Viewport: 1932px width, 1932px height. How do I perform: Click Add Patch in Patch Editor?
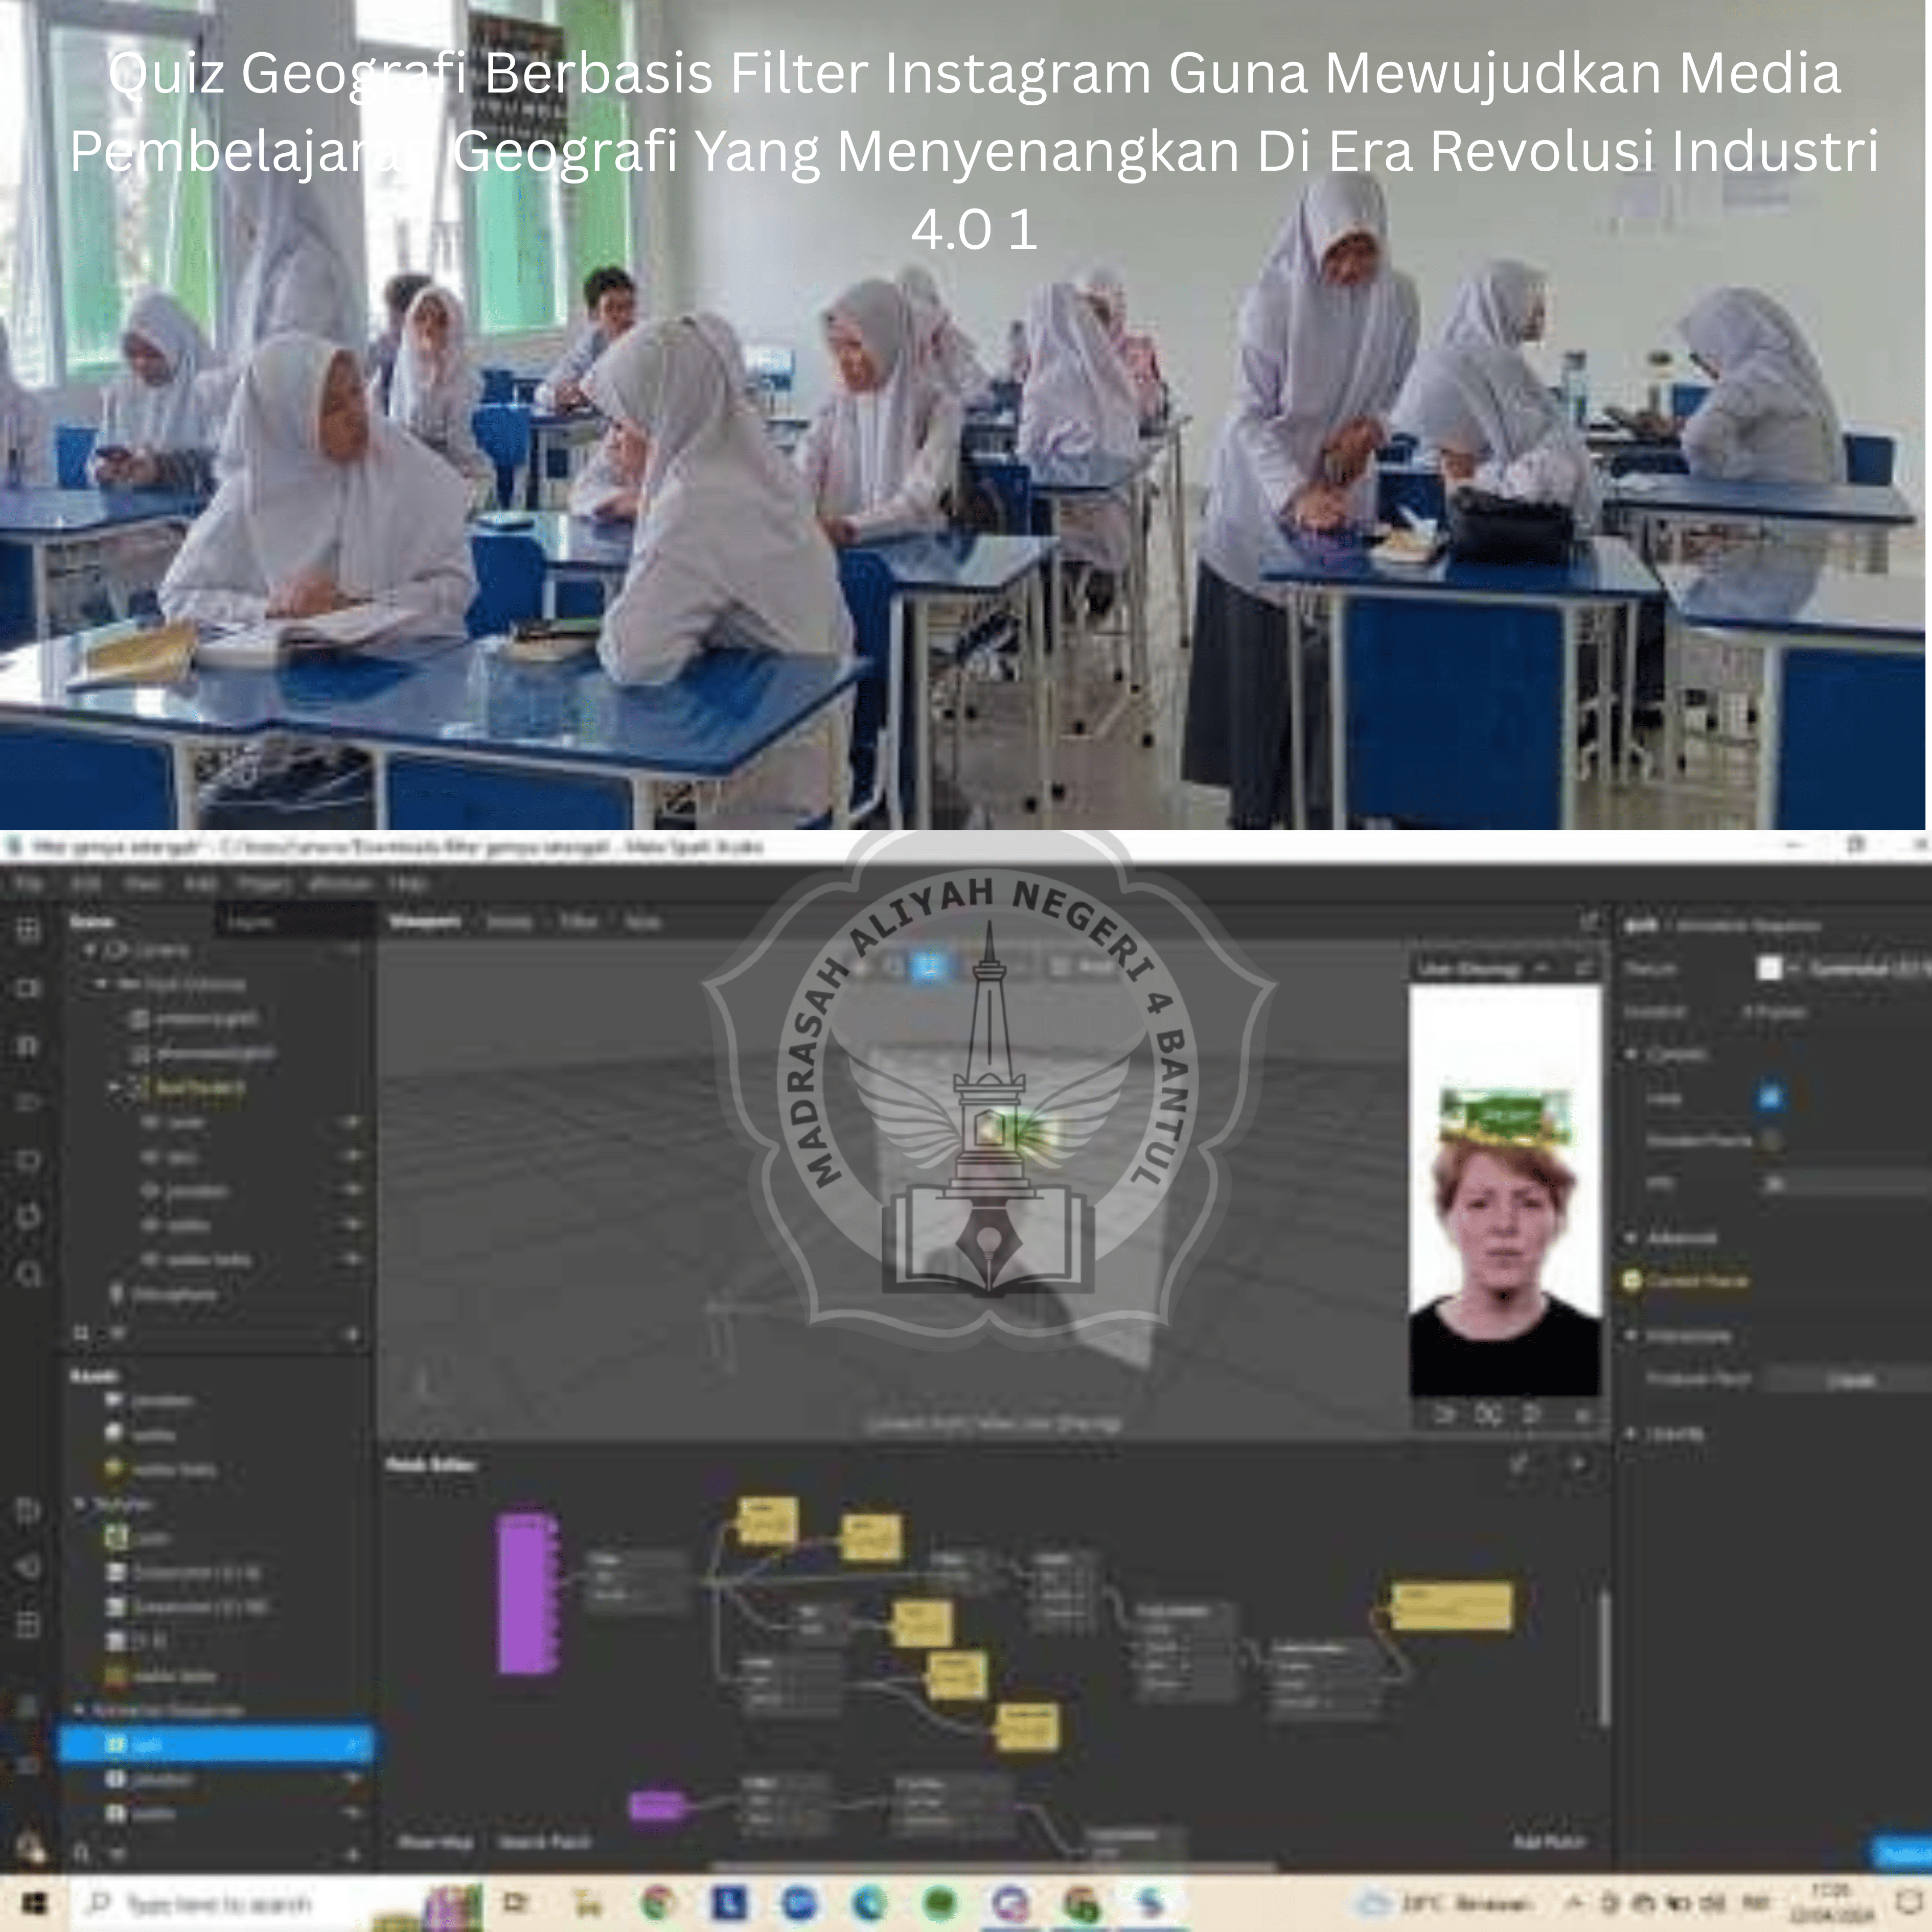click(1549, 1841)
